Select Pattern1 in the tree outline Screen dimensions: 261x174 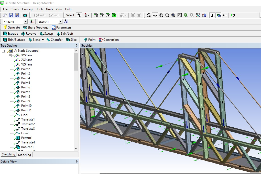[x=27, y=138]
